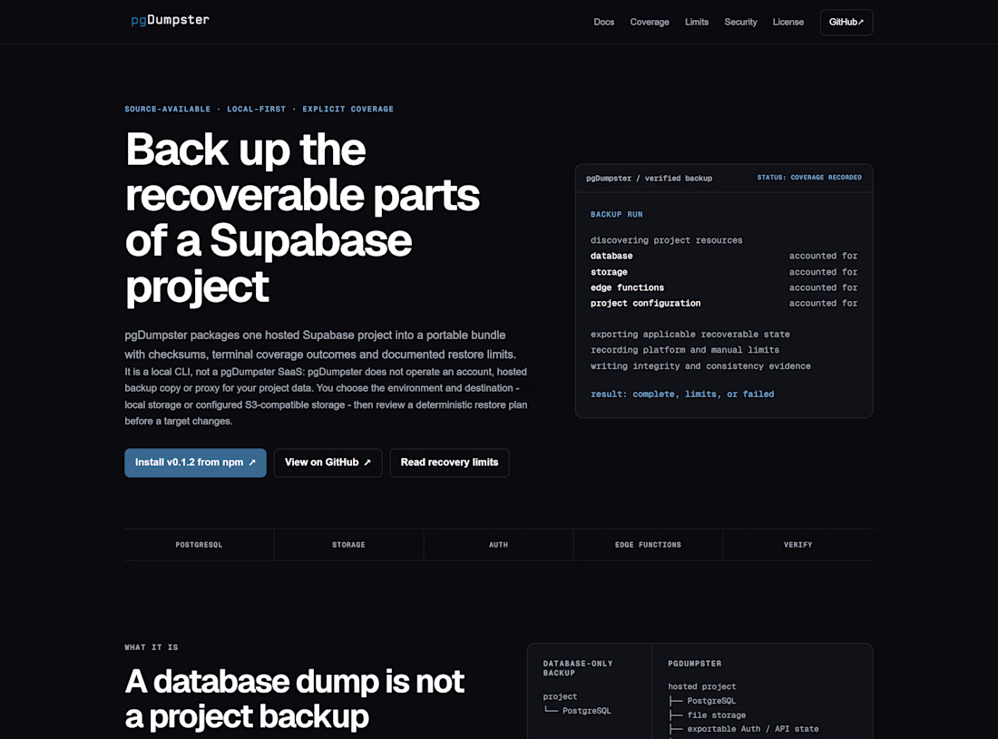Select the AUTH feature cell
Viewport: 998px width, 739px height.
click(498, 545)
